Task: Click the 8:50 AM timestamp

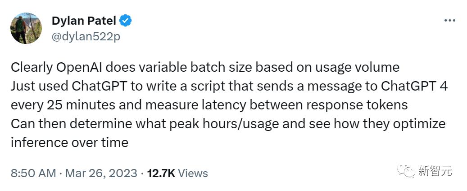Action: [x=33, y=173]
